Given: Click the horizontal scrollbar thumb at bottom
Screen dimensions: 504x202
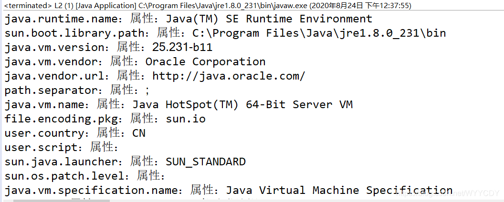Looking at the screenshot, I should pyautogui.click(x=61, y=201).
